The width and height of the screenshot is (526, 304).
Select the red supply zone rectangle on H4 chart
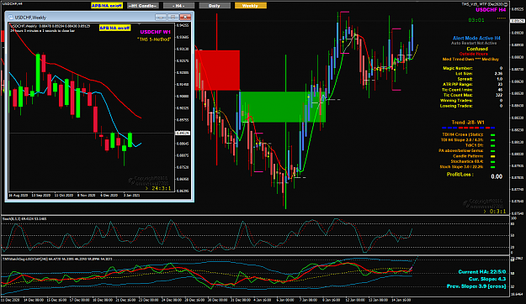coord(217,70)
